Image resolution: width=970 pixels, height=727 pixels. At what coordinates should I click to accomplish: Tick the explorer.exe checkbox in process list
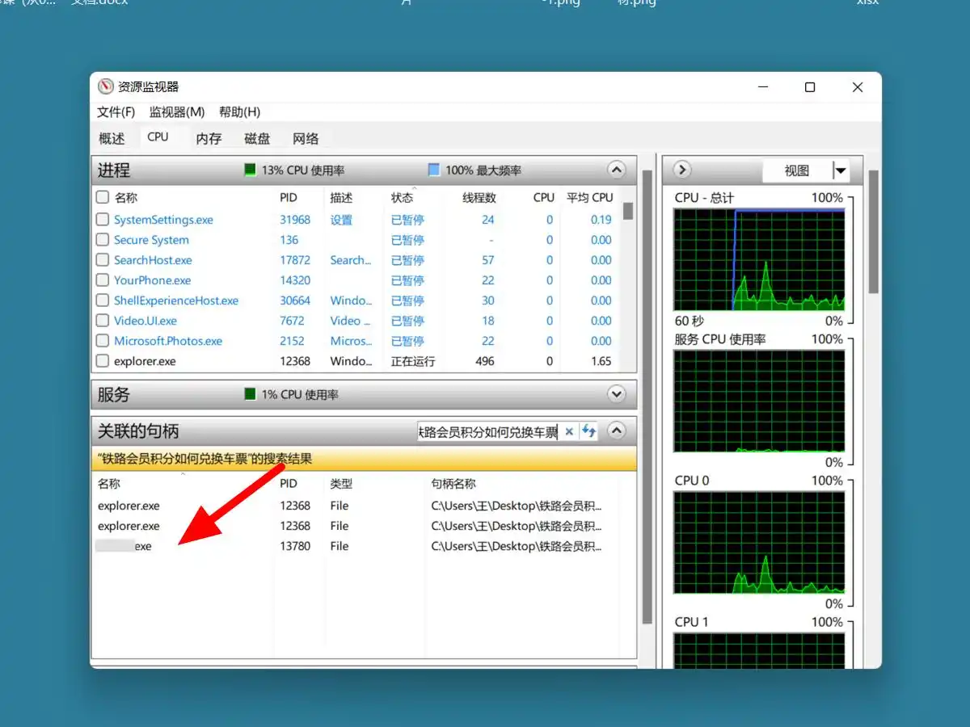pyautogui.click(x=103, y=361)
